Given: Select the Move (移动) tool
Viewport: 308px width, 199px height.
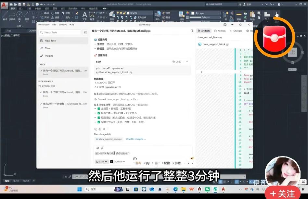Looking at the screenshot, I should click(45, 13).
